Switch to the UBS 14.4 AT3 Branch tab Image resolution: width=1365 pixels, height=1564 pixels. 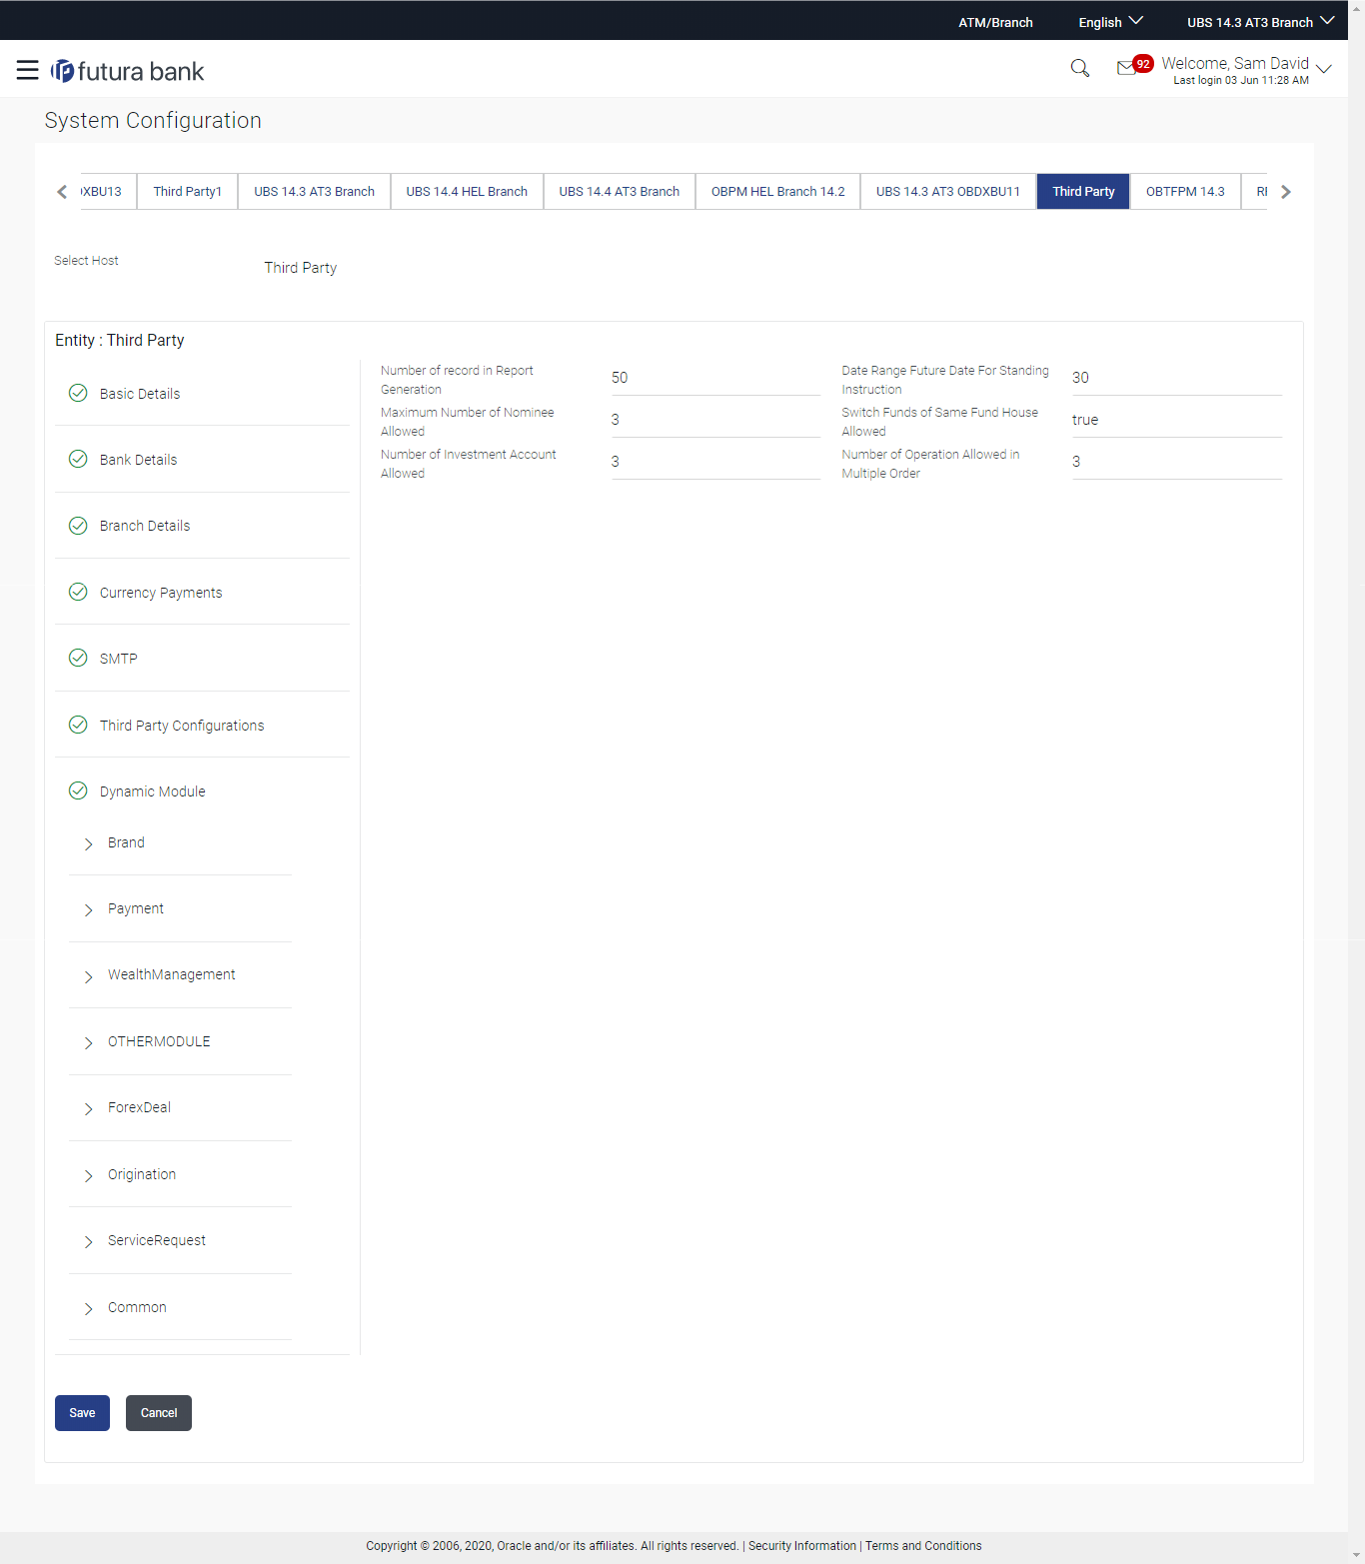pos(620,191)
